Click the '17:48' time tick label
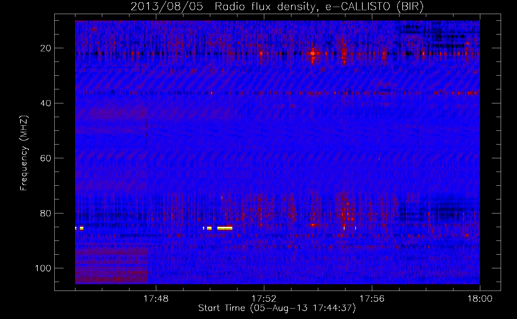 156,299
